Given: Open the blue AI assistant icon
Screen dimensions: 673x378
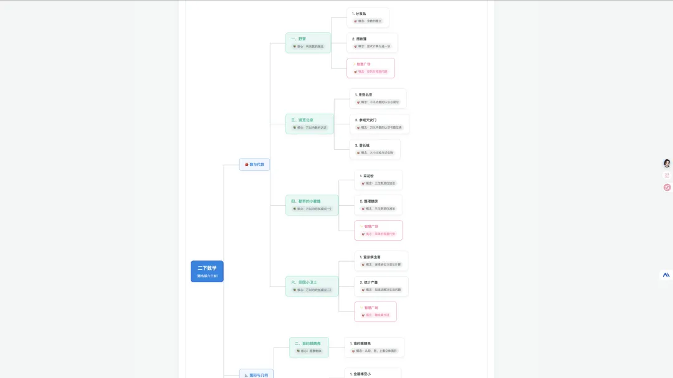Looking at the screenshot, I should (x=666, y=274).
